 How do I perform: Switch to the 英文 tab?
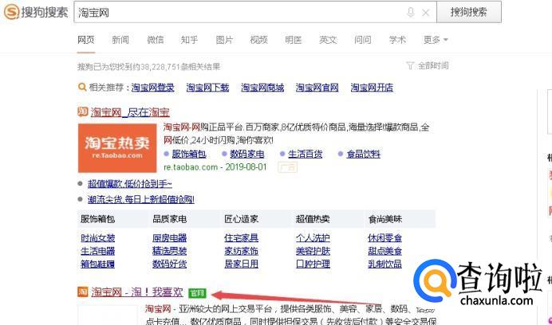coord(328,40)
